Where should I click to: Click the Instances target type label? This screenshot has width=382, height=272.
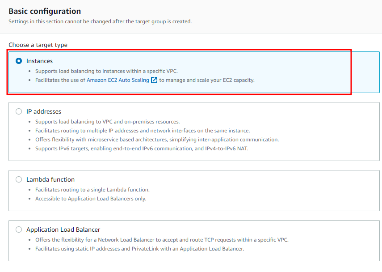39,61
